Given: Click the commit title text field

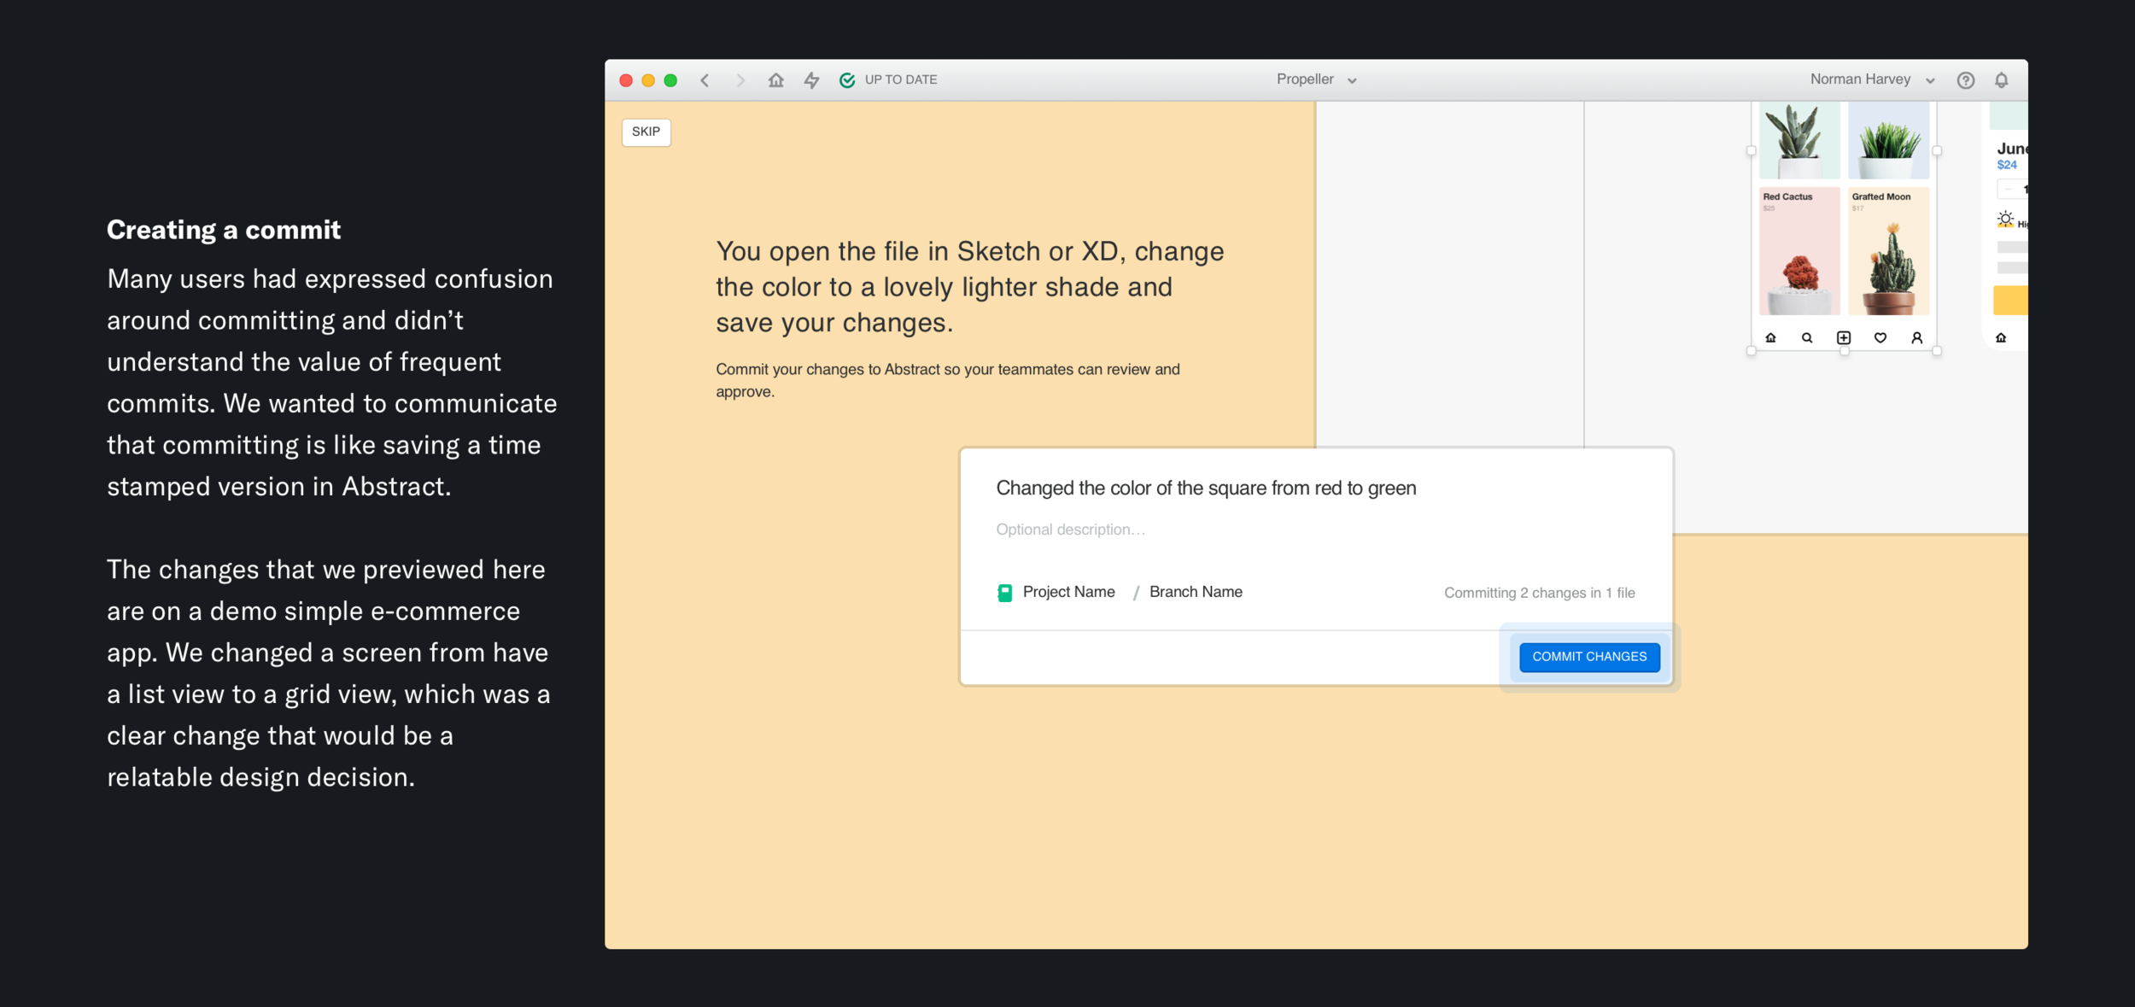Looking at the screenshot, I should tap(1205, 489).
